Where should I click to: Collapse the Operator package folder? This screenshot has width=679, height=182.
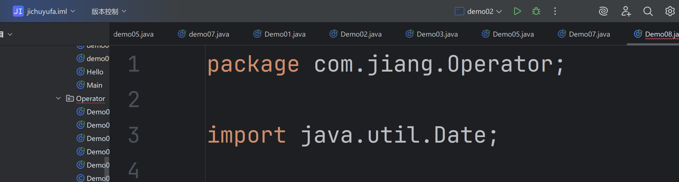point(58,98)
